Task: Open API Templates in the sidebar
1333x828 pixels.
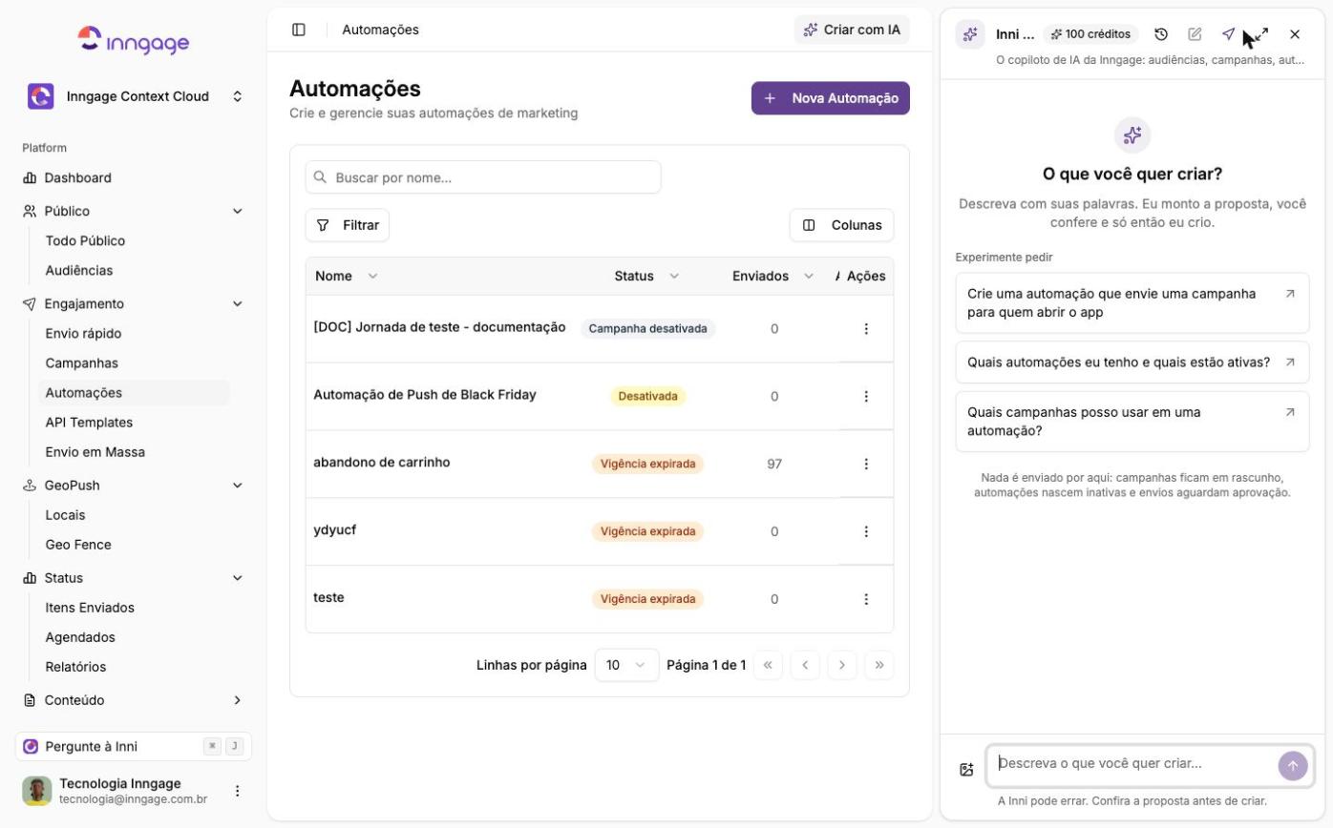Action: (x=134, y=422)
